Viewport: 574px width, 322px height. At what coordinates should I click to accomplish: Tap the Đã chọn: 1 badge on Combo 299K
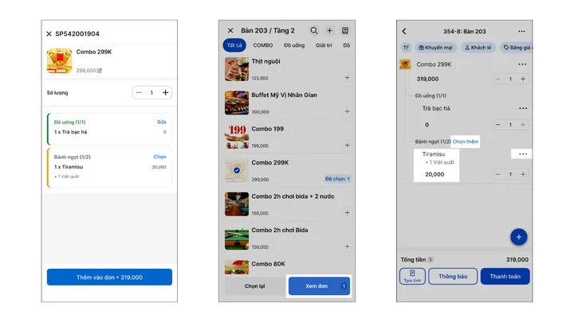[337, 179]
